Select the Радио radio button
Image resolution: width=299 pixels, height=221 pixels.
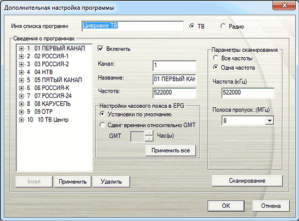pos(223,26)
